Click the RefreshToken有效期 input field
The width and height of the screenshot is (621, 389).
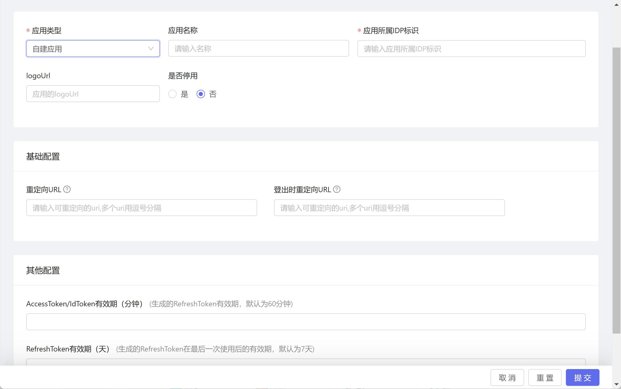tap(306, 362)
